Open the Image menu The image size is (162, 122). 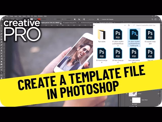coord(11,16)
